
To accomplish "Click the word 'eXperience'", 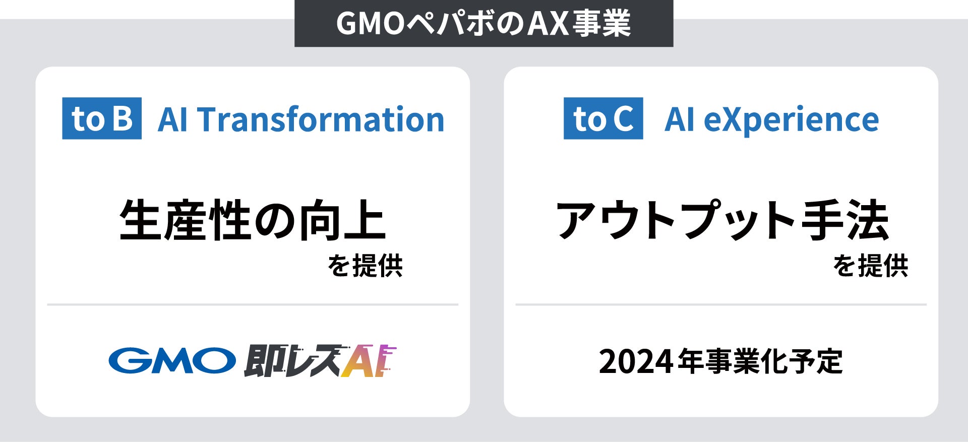I will tap(791, 120).
